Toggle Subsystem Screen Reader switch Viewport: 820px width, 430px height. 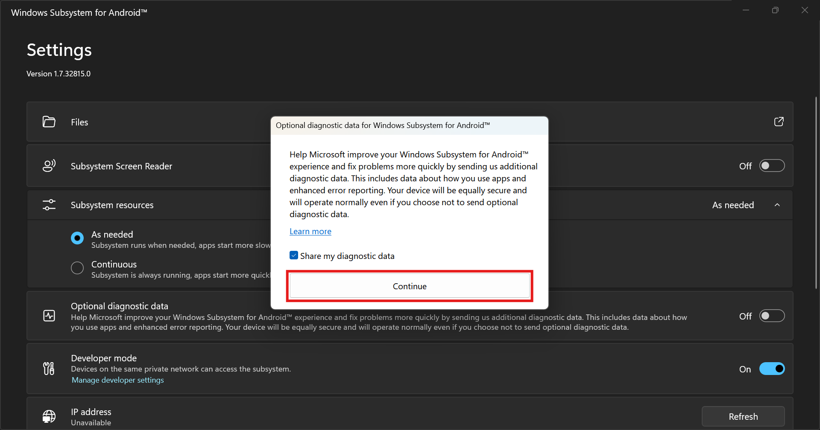(772, 166)
